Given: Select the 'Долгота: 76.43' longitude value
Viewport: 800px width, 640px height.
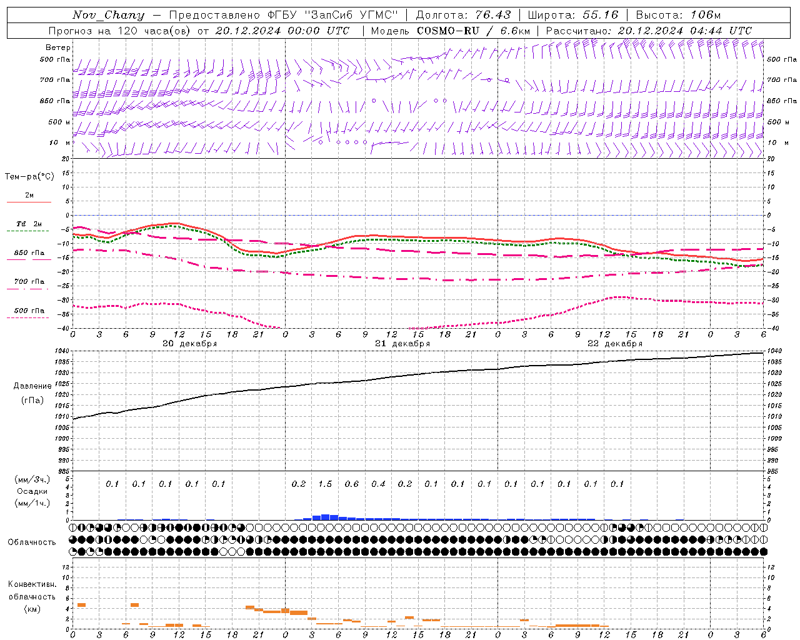Looking at the screenshot, I should click(463, 15).
